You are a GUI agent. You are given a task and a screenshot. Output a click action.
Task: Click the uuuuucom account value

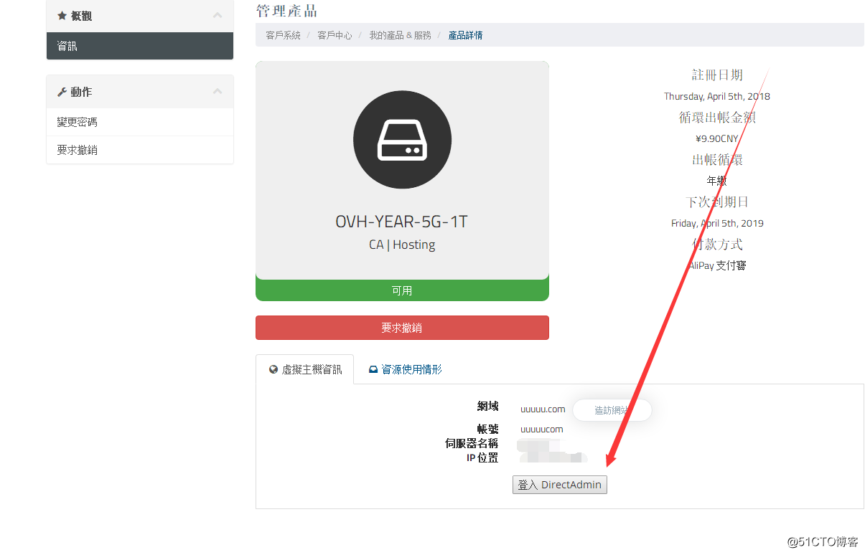pos(542,430)
